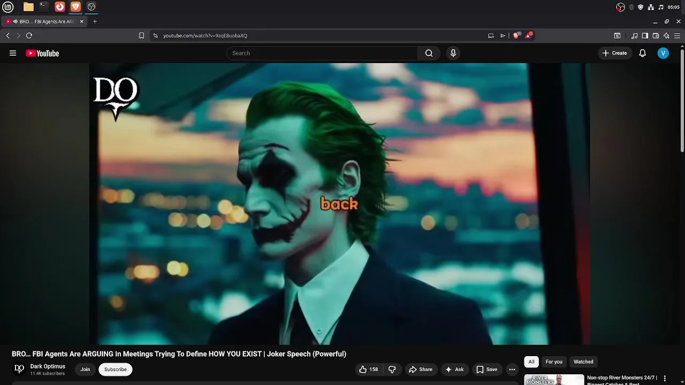Screen dimensions: 685x385
Task: Open Dark Optimus channel avatar
Action: tap(19, 369)
